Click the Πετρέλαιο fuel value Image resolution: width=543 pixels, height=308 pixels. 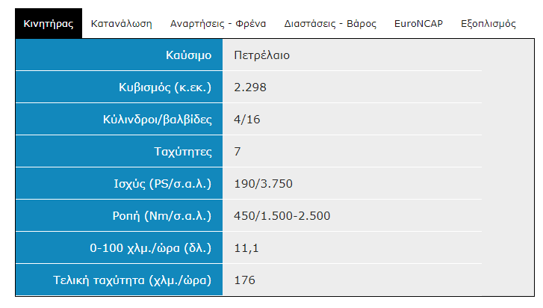coord(262,55)
